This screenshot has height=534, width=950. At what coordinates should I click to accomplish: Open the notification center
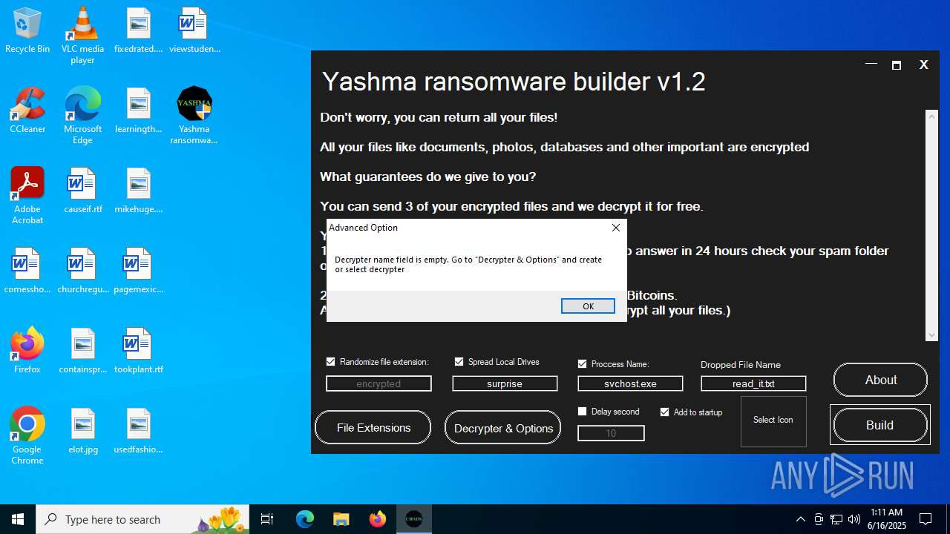pos(926,519)
